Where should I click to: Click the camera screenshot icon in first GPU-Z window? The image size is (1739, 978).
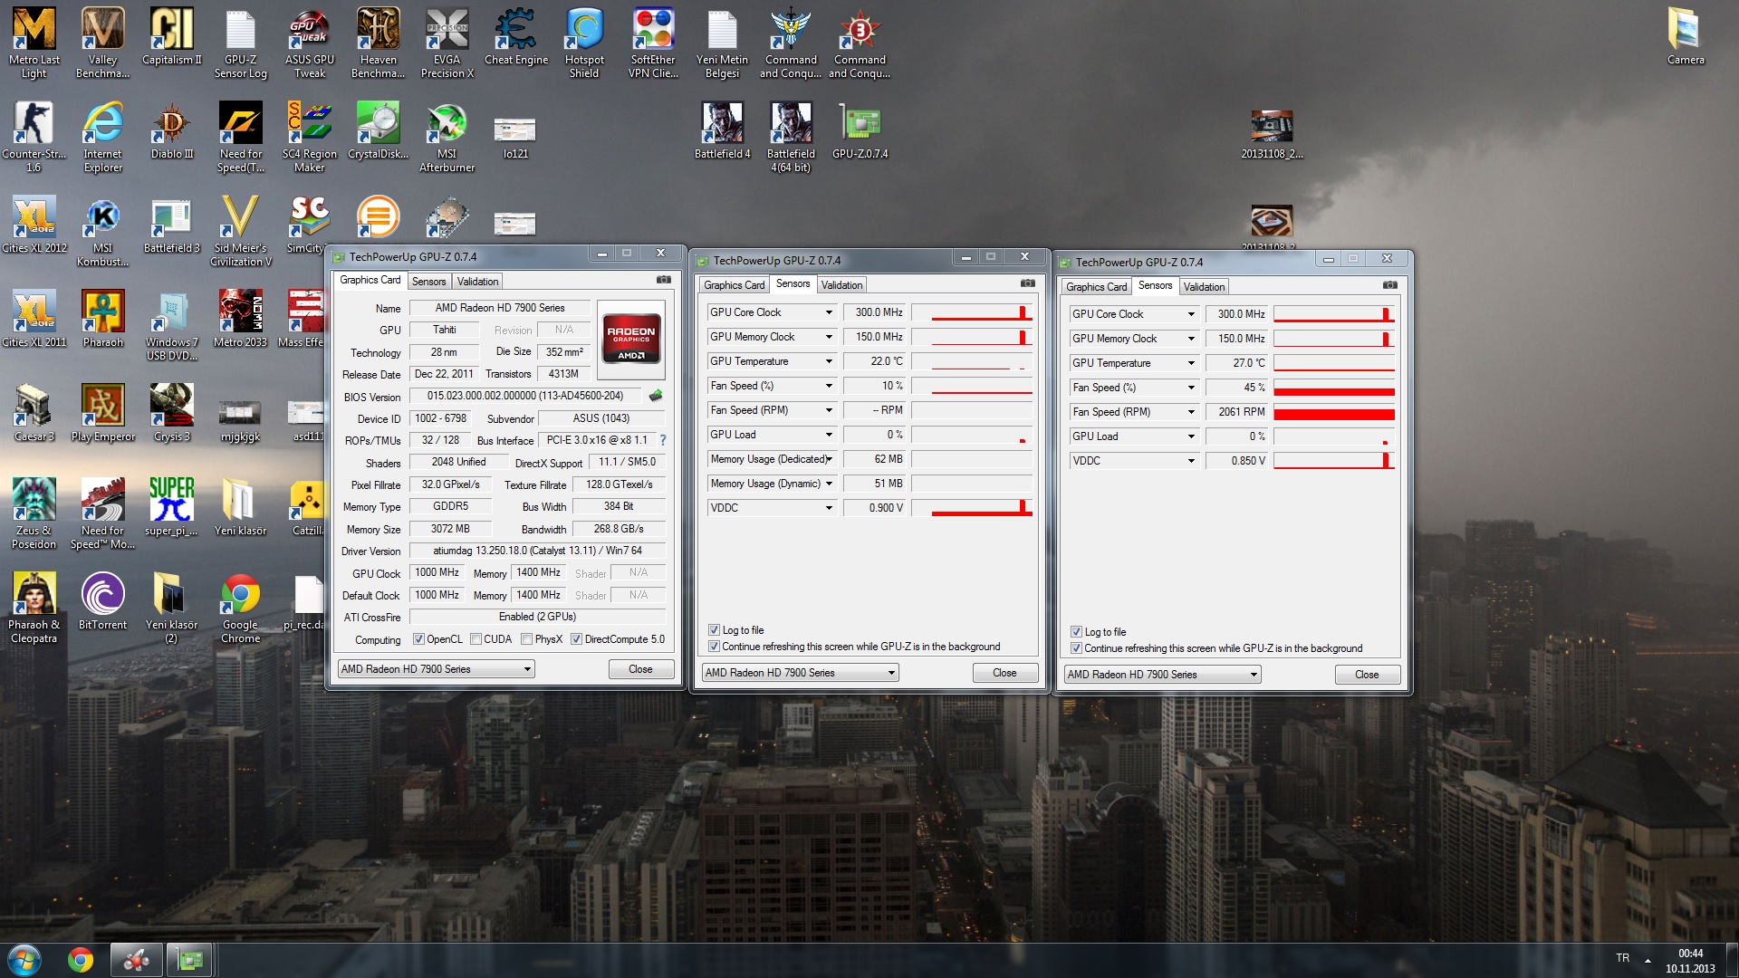coord(663,280)
